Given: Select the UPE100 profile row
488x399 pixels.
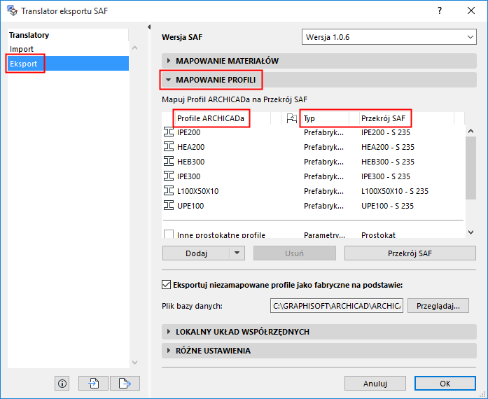Looking at the screenshot, I should (x=314, y=205).
